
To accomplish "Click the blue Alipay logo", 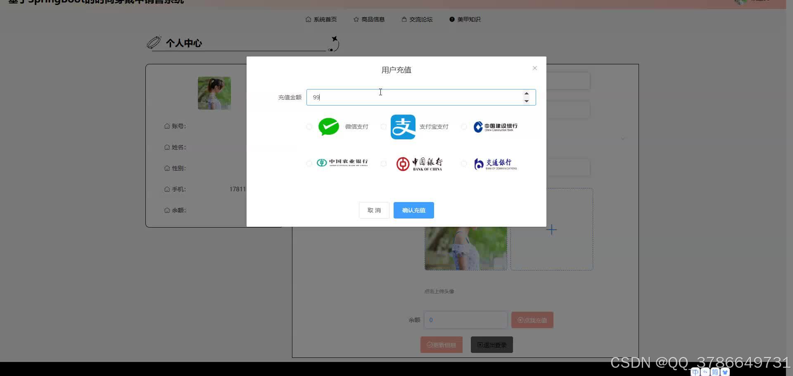I will pyautogui.click(x=403, y=127).
